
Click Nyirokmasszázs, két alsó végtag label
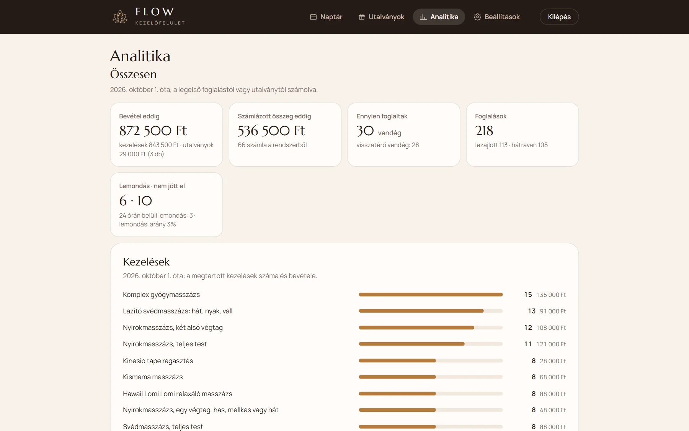[173, 328]
